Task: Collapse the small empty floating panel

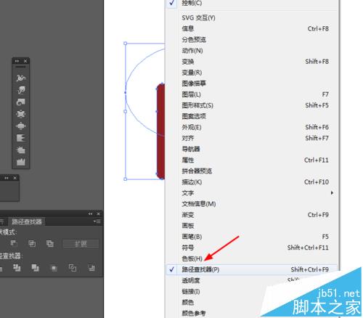Action: pyautogui.click(x=7, y=178)
